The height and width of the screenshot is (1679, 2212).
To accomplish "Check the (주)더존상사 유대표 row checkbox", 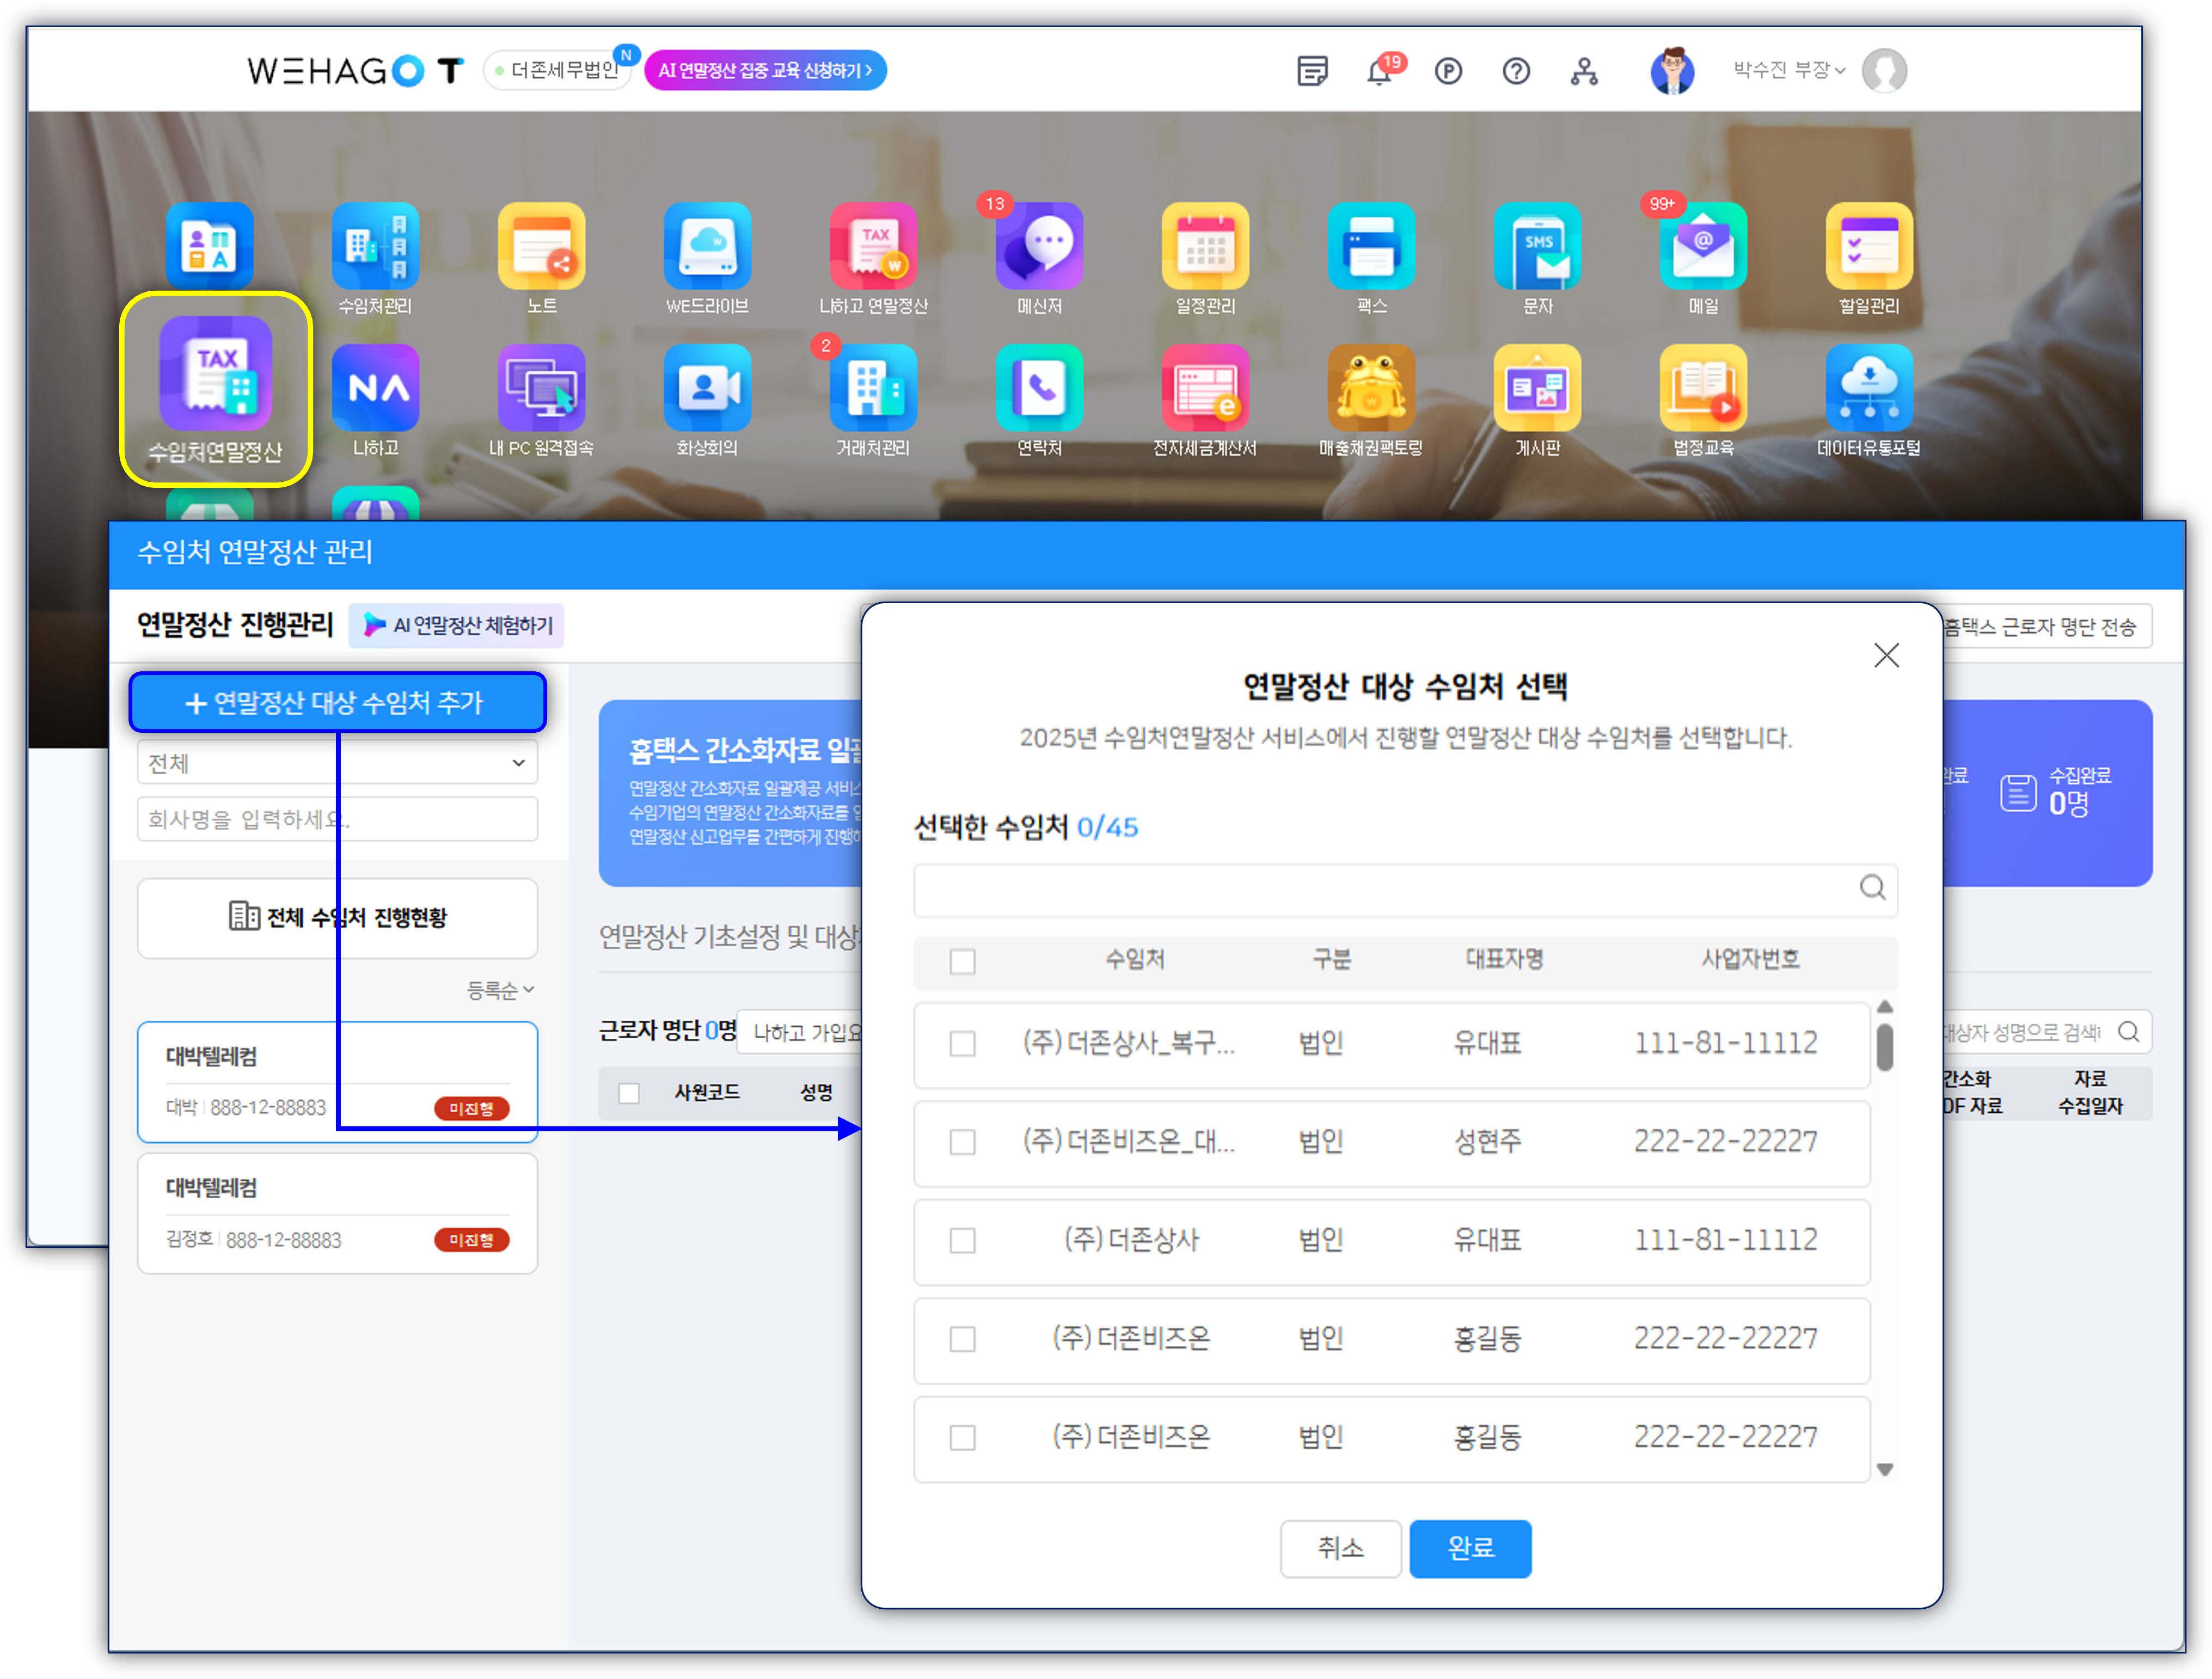I will (962, 1240).
